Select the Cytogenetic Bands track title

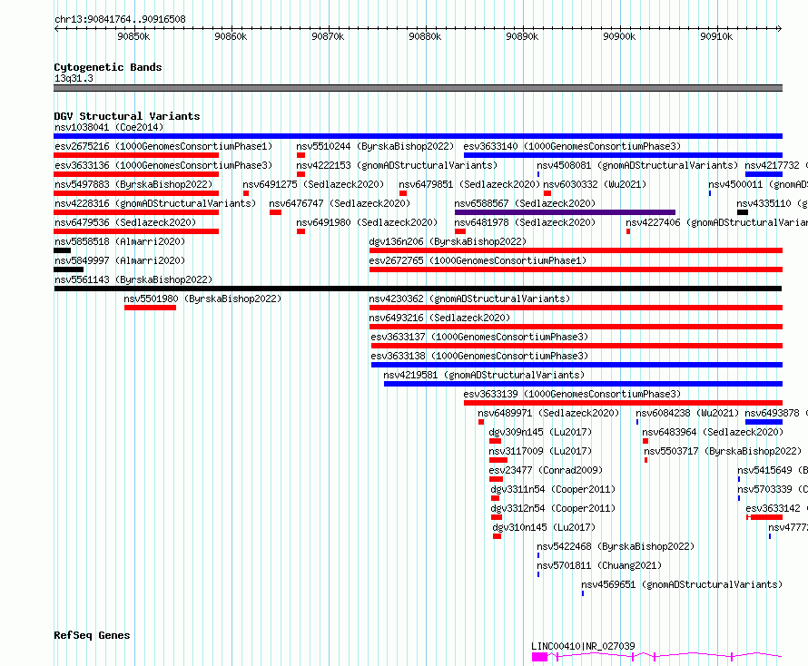(108, 67)
